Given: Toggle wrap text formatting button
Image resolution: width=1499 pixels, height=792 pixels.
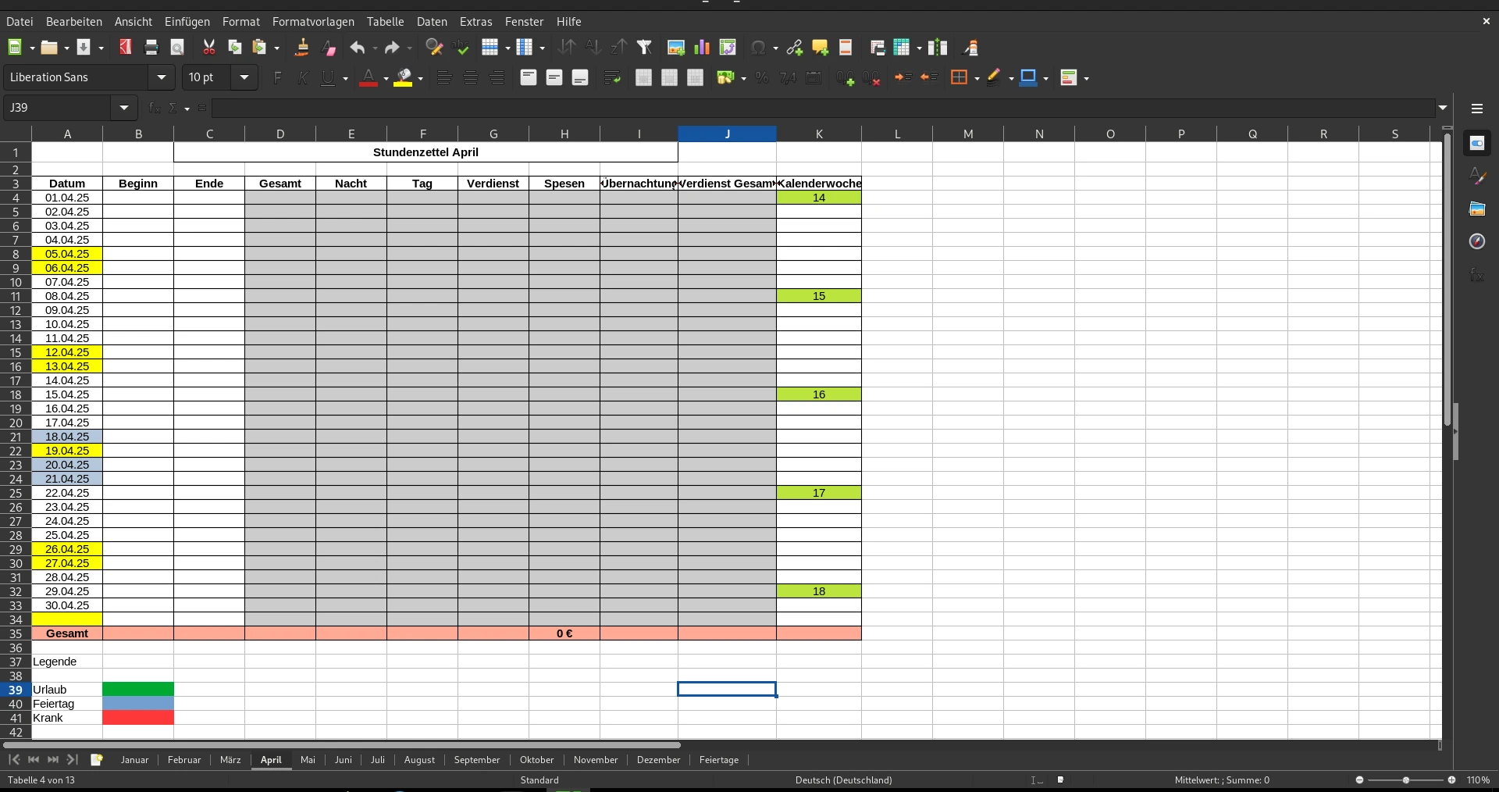Looking at the screenshot, I should click(612, 77).
